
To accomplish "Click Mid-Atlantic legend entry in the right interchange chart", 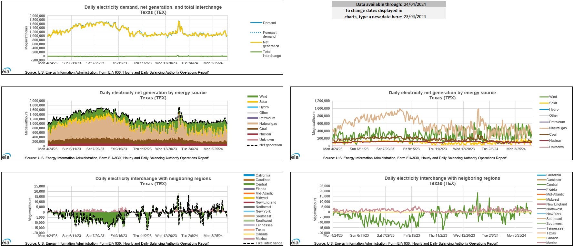I will (x=550, y=194).
